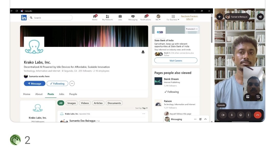This screenshot has height=151, width=267.
Task: Open State Bank of India ad title
Action: point(164,40)
